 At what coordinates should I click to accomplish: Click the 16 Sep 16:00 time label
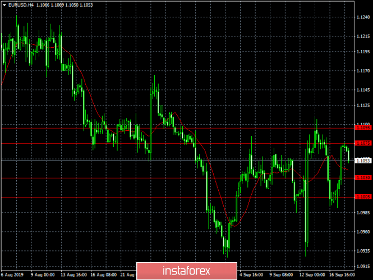pos(341,276)
